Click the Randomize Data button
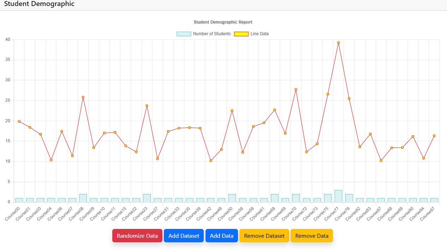This screenshot has width=447, height=249. click(137, 236)
